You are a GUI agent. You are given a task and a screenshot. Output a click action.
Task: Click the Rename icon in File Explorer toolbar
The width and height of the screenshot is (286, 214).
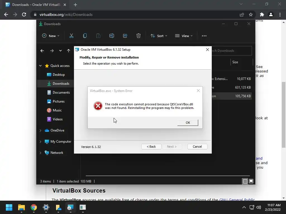[112, 36]
